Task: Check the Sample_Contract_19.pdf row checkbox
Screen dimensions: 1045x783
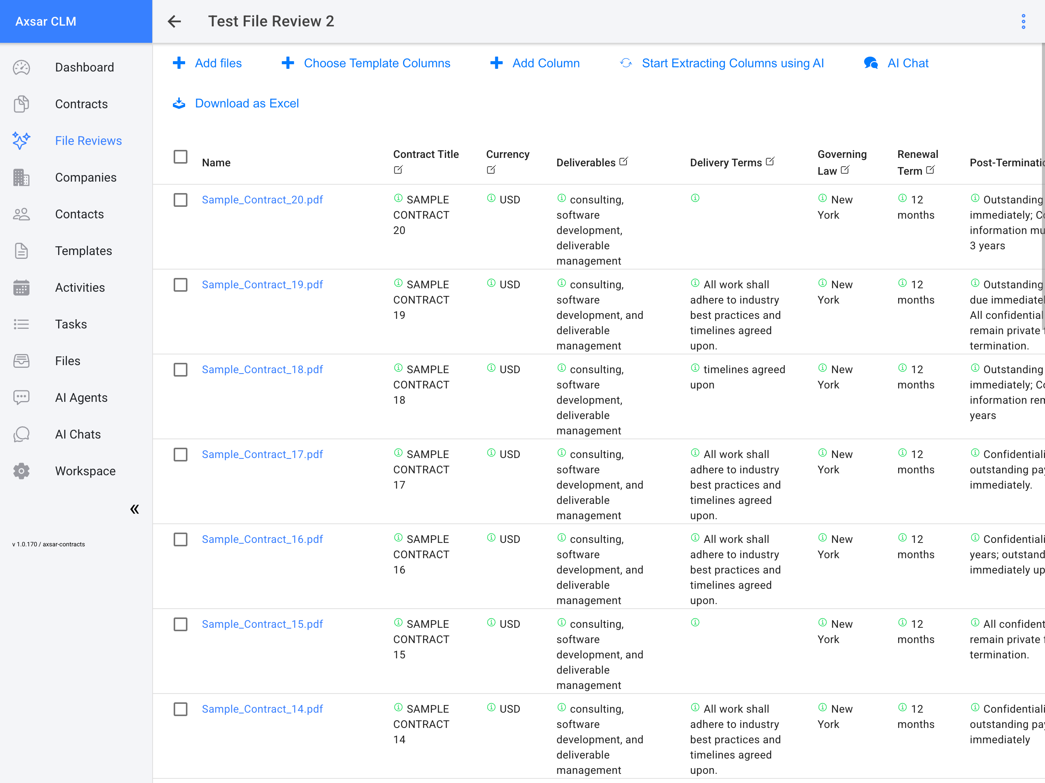Action: (x=181, y=285)
